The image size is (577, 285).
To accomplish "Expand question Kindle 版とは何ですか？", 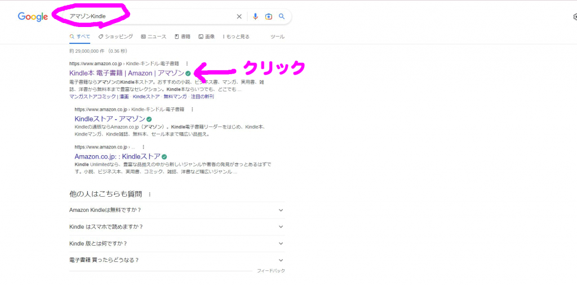I will click(177, 243).
